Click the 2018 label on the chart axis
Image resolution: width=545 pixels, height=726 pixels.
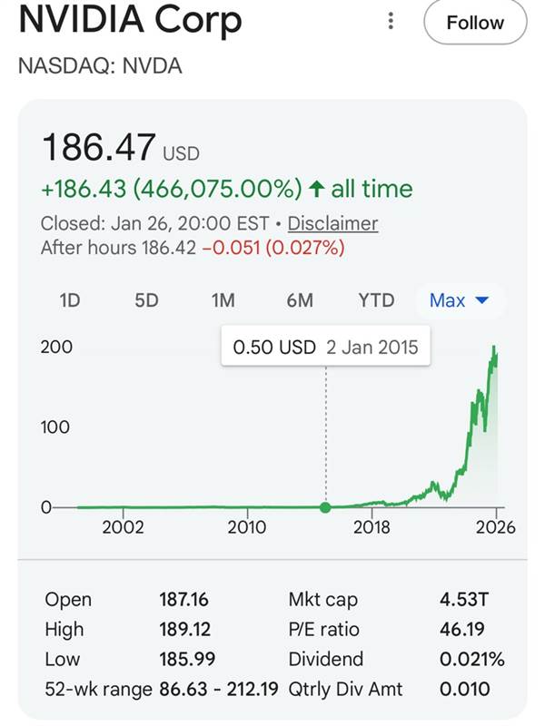pos(372,527)
